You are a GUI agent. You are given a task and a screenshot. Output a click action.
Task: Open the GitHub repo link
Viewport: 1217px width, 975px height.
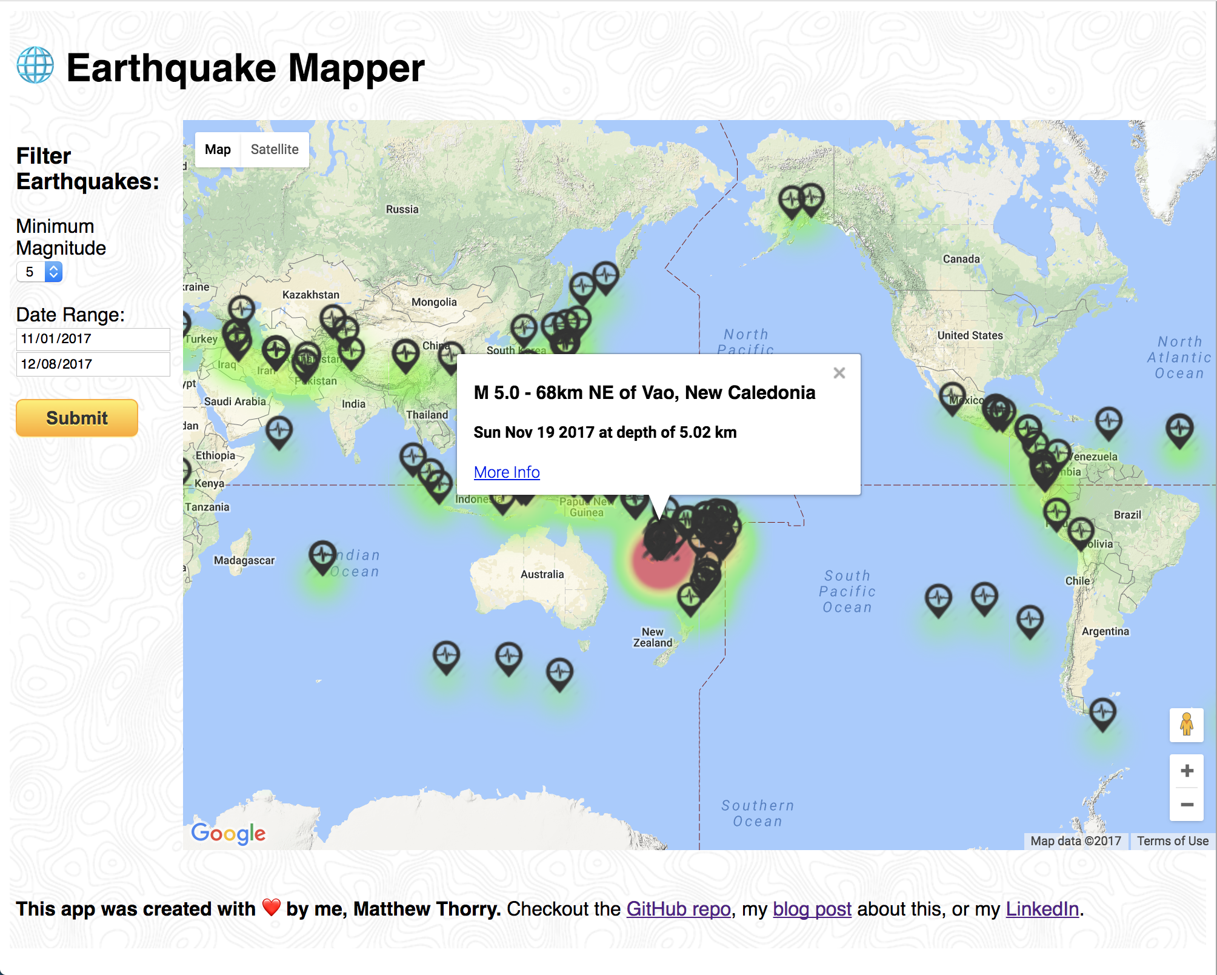pyautogui.click(x=678, y=909)
